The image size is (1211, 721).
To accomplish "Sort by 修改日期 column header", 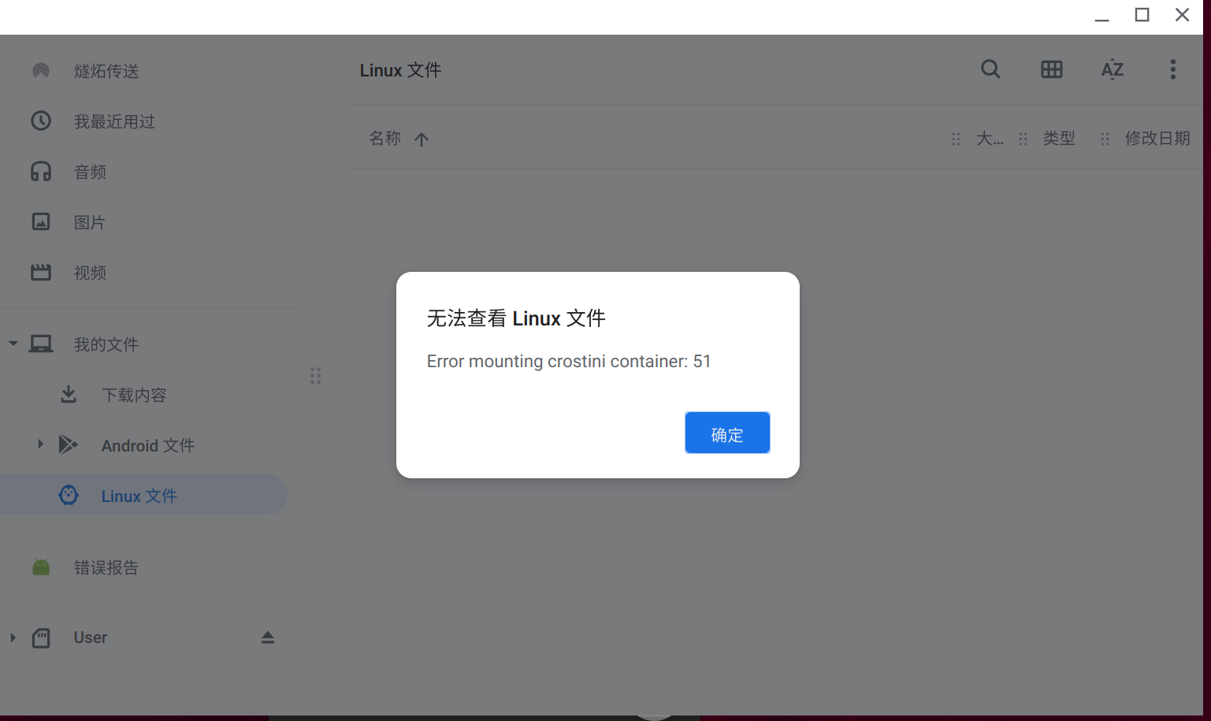I will pyautogui.click(x=1157, y=138).
